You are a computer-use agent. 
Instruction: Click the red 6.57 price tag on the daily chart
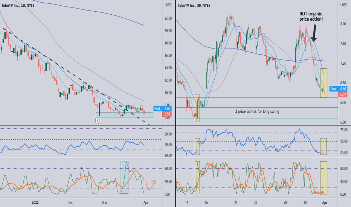[167, 114]
